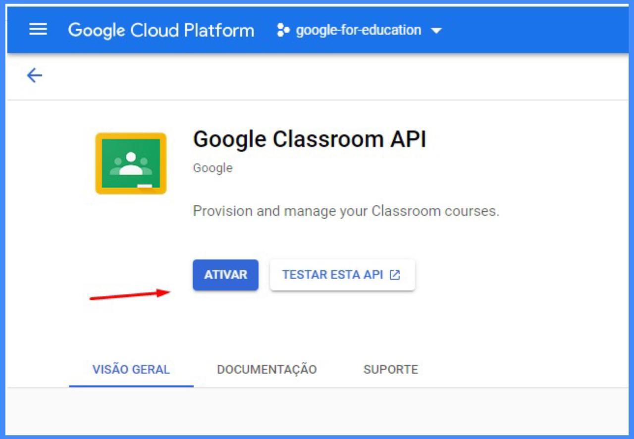Switch to the VISÃO GERAL tab
Viewport: 634px width, 439px height.
131,370
